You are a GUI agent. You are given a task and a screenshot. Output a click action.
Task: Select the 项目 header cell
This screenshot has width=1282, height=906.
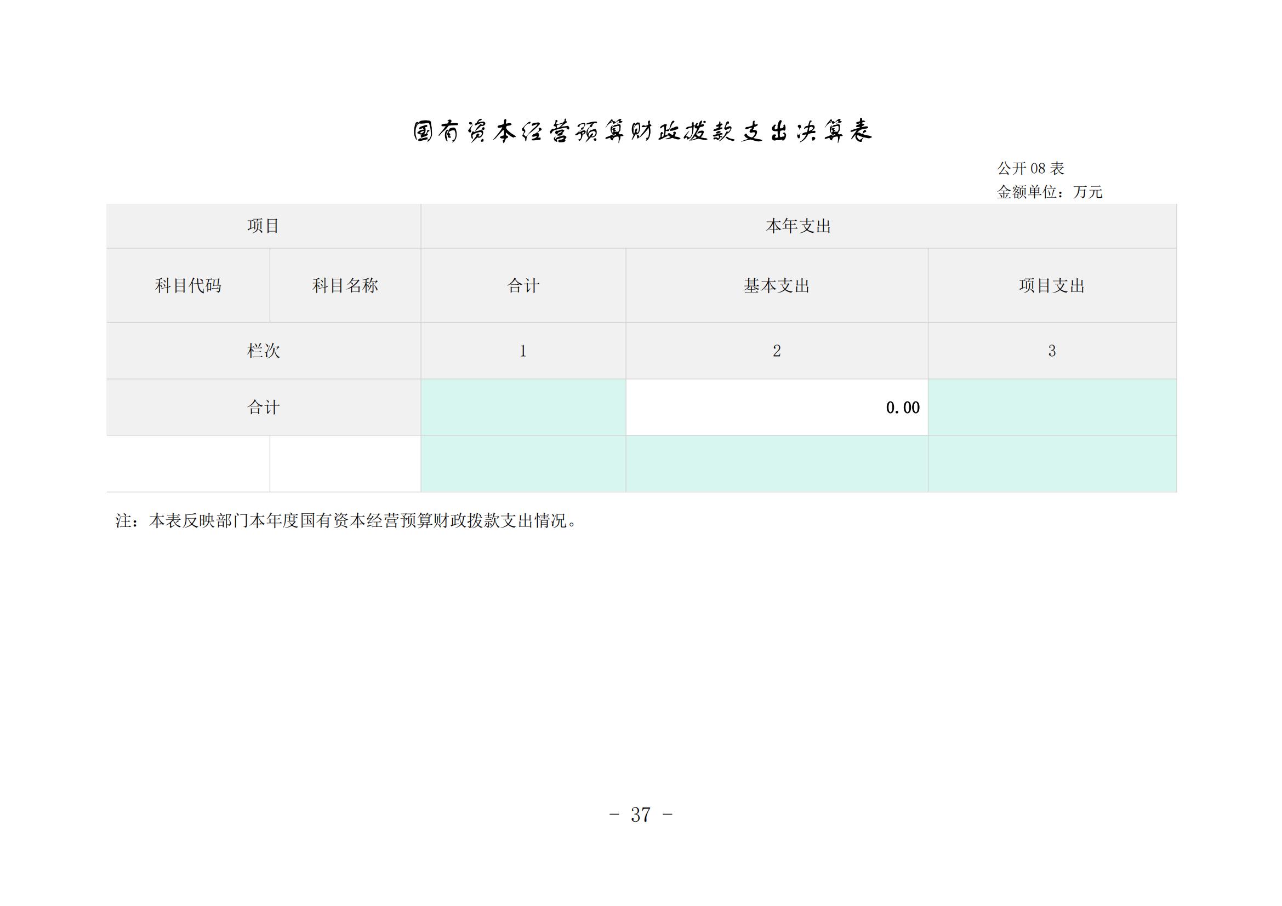pyautogui.click(x=264, y=226)
